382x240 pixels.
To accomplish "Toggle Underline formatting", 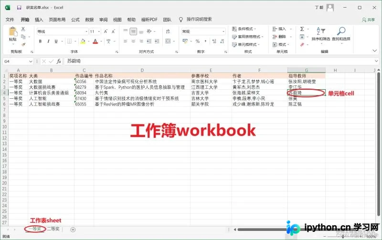I will 56,42.
